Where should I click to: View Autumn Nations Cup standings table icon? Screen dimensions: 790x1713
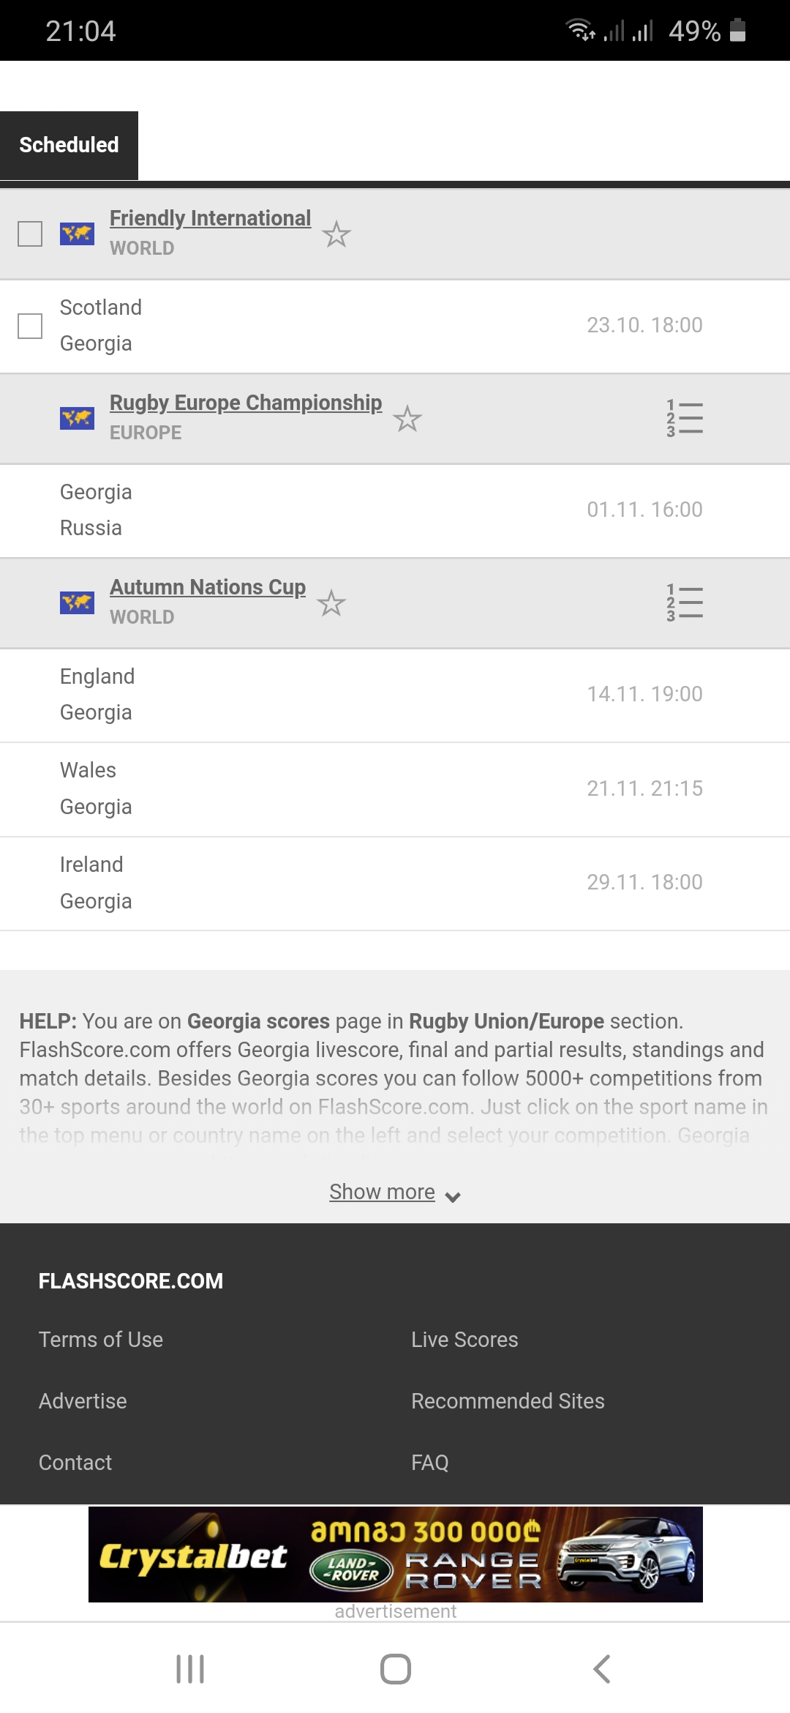pos(685,603)
